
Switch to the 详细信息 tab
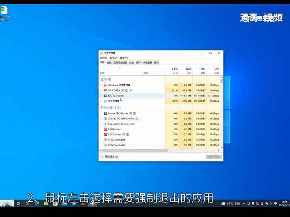(x=147, y=62)
